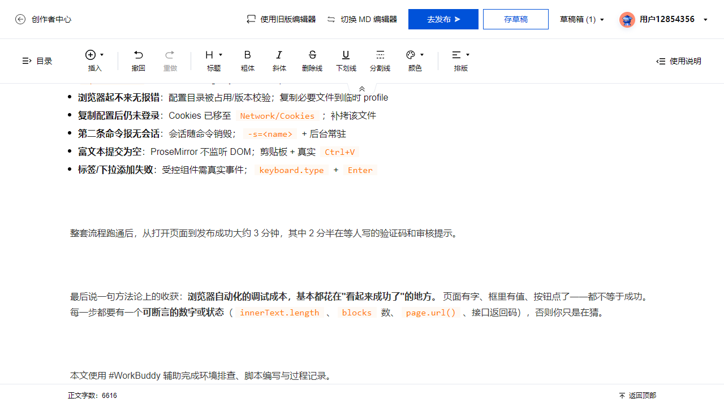Click the 重做 redo icon
Screen dimensions: 724x407
point(170,55)
